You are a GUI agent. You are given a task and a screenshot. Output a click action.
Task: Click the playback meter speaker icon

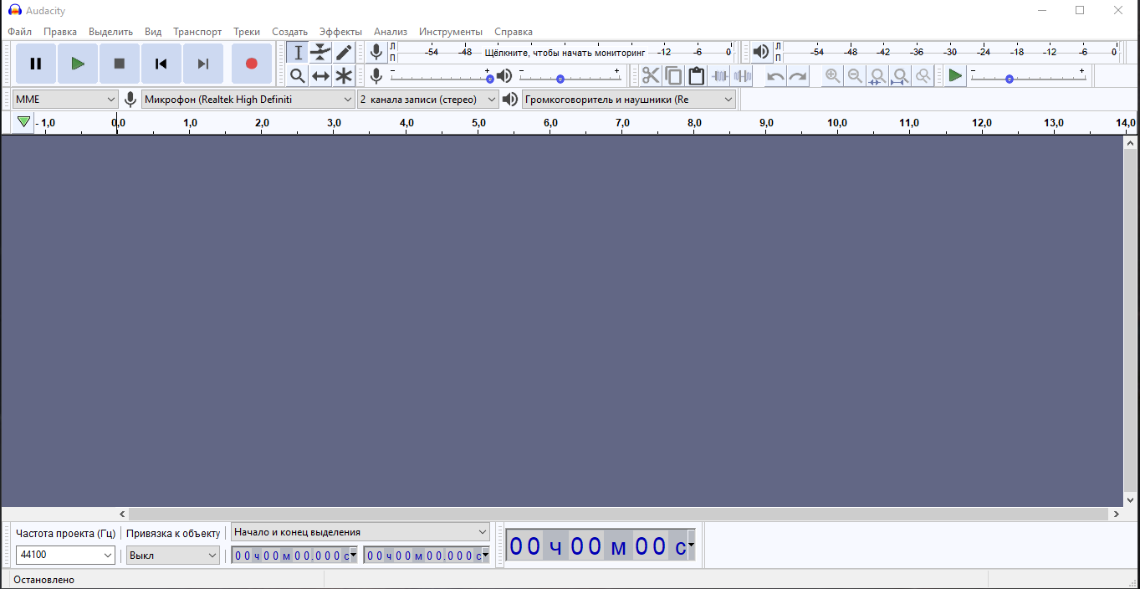(760, 53)
